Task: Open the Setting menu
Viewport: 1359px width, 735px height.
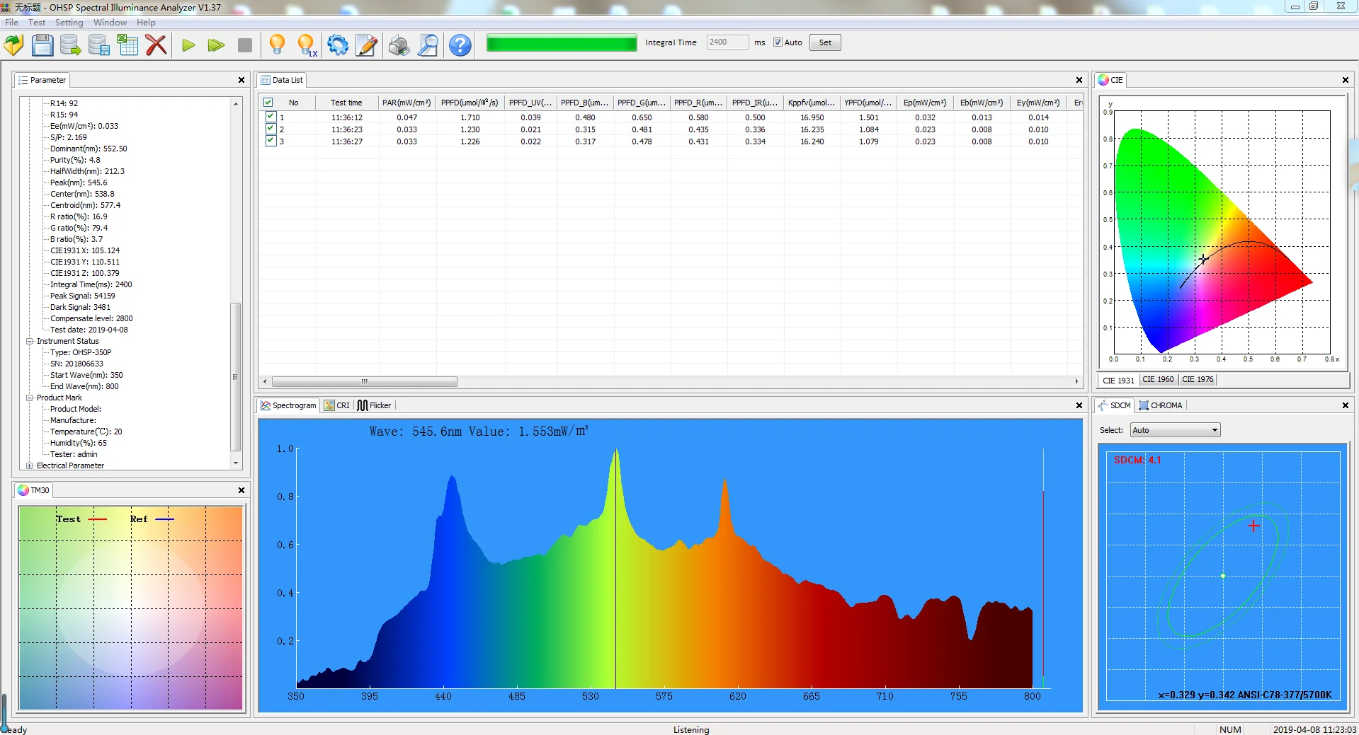Action: click(x=69, y=22)
